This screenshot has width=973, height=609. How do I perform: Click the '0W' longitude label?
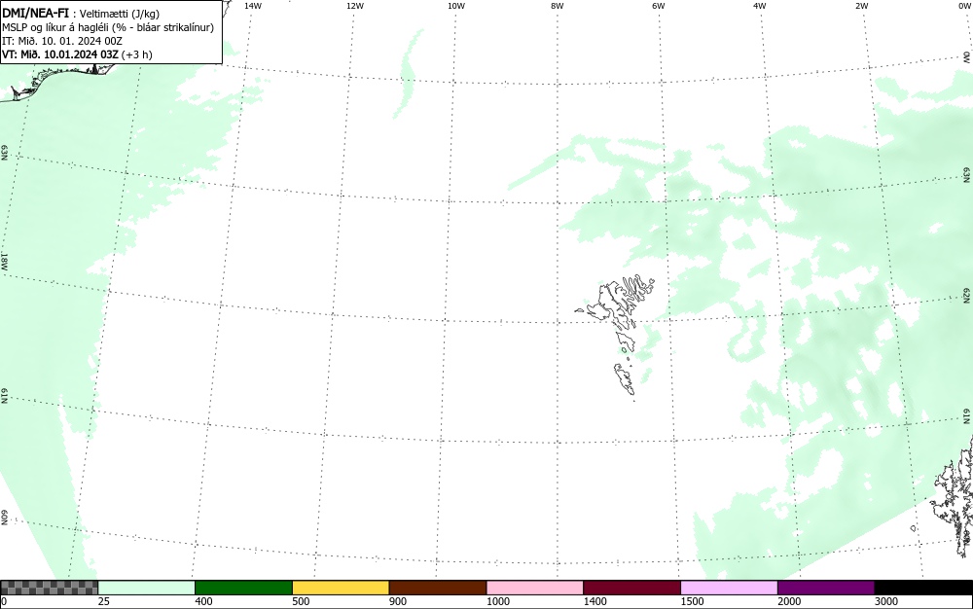963,6
